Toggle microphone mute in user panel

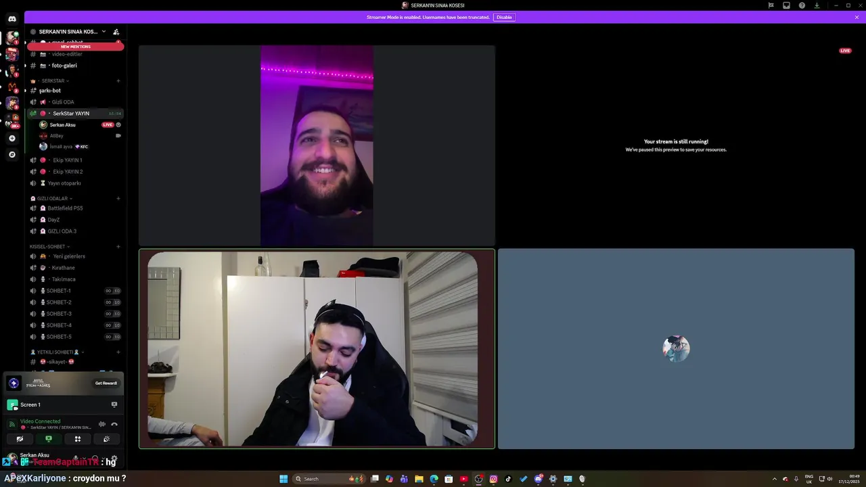[x=76, y=459]
